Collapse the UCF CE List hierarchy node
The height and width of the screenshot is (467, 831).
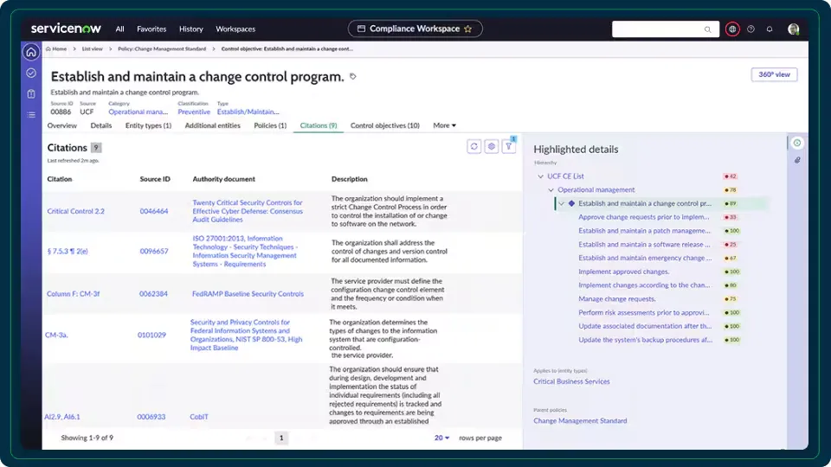pyautogui.click(x=541, y=176)
